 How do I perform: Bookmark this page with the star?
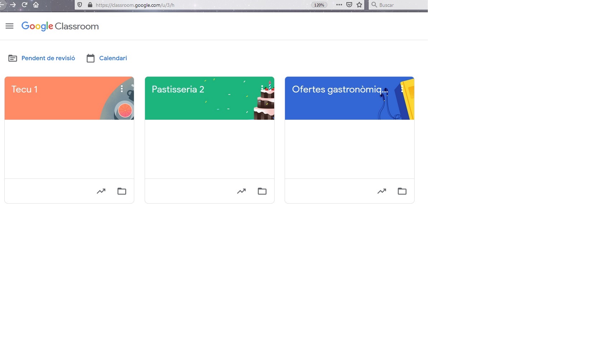359,5
